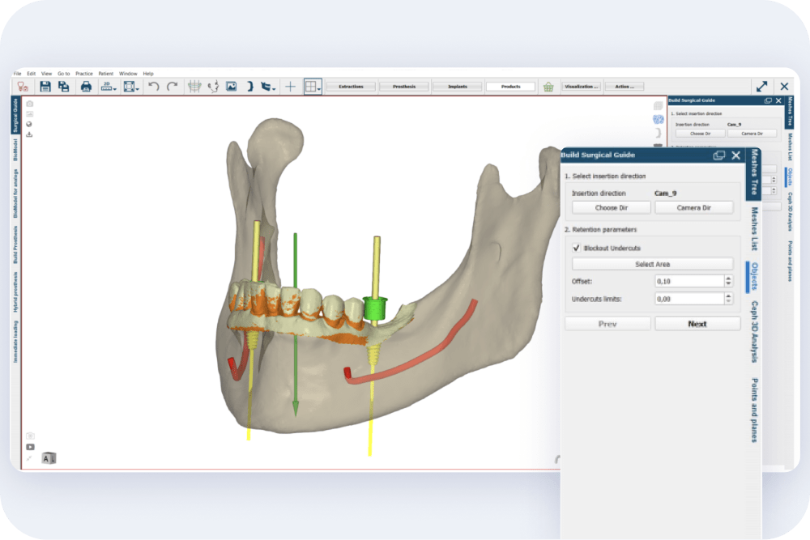The height and width of the screenshot is (540, 810).
Task: Open the enlarged Objects tab
Action: click(x=754, y=276)
